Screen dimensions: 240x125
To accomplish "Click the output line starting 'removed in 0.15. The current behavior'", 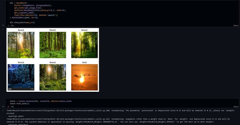I will coord(110,122).
